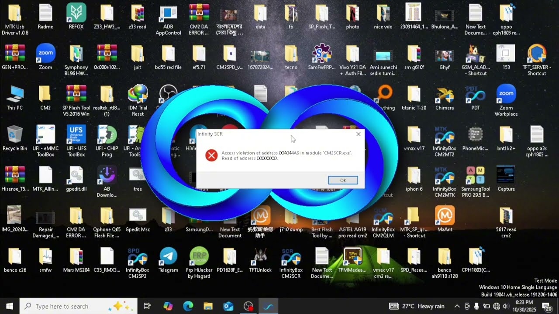Launch AB Download manager icon

tap(107, 182)
